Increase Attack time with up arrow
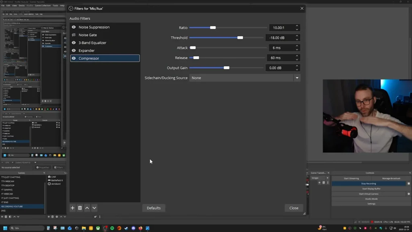This screenshot has height=232, width=412. click(297, 46)
